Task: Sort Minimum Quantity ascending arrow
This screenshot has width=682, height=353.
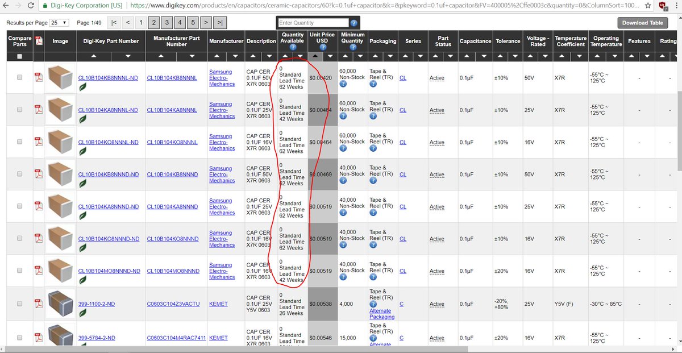Action: (x=346, y=57)
